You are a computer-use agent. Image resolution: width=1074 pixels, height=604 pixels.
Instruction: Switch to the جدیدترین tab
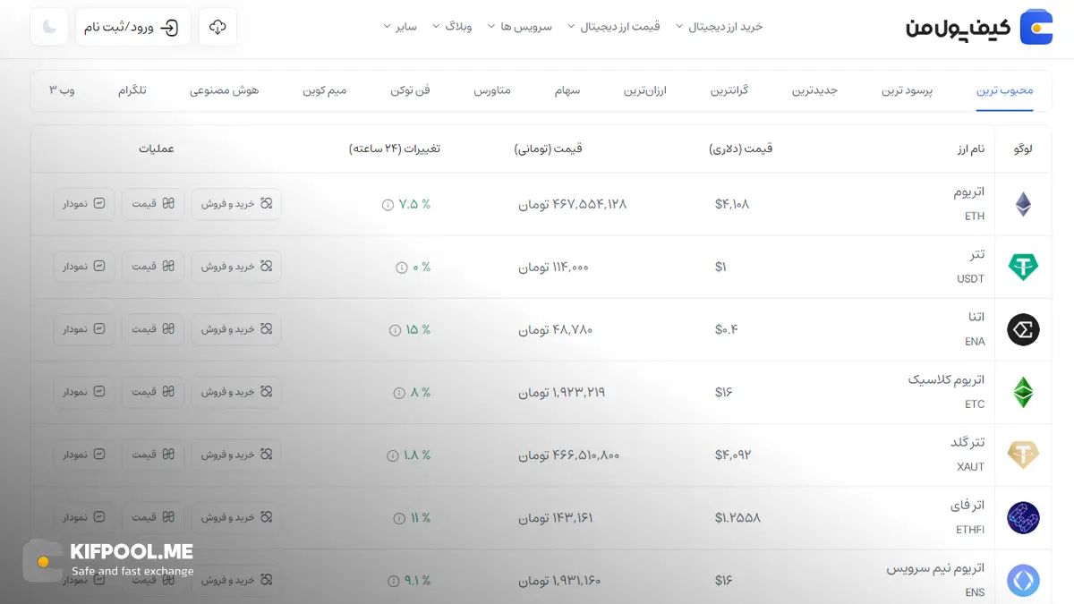coord(813,90)
